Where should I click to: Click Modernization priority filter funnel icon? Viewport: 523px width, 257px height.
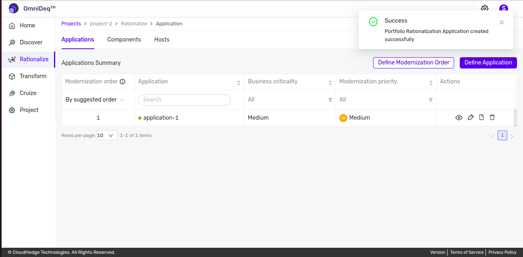coord(431,100)
